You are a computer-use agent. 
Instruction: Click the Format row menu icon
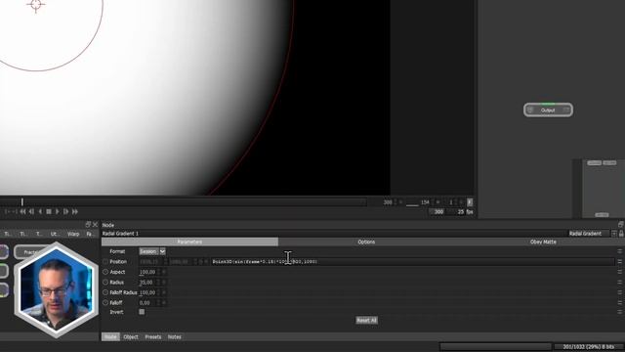tap(619, 251)
